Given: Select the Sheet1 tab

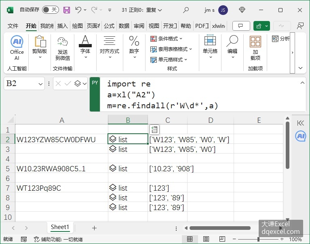Looking at the screenshot, I should (60, 227).
